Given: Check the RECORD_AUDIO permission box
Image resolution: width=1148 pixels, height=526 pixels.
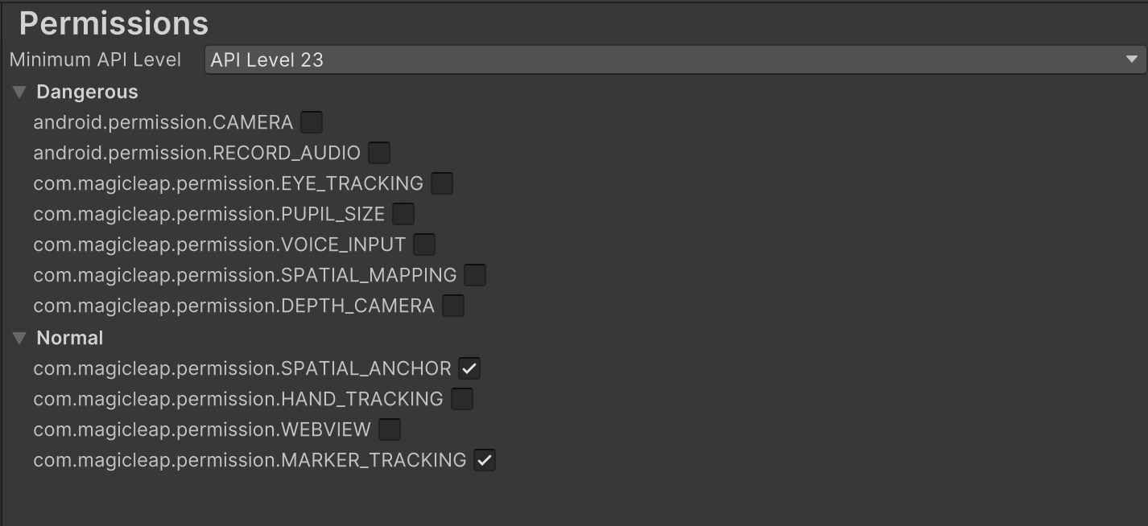Looking at the screenshot, I should pyautogui.click(x=378, y=152).
